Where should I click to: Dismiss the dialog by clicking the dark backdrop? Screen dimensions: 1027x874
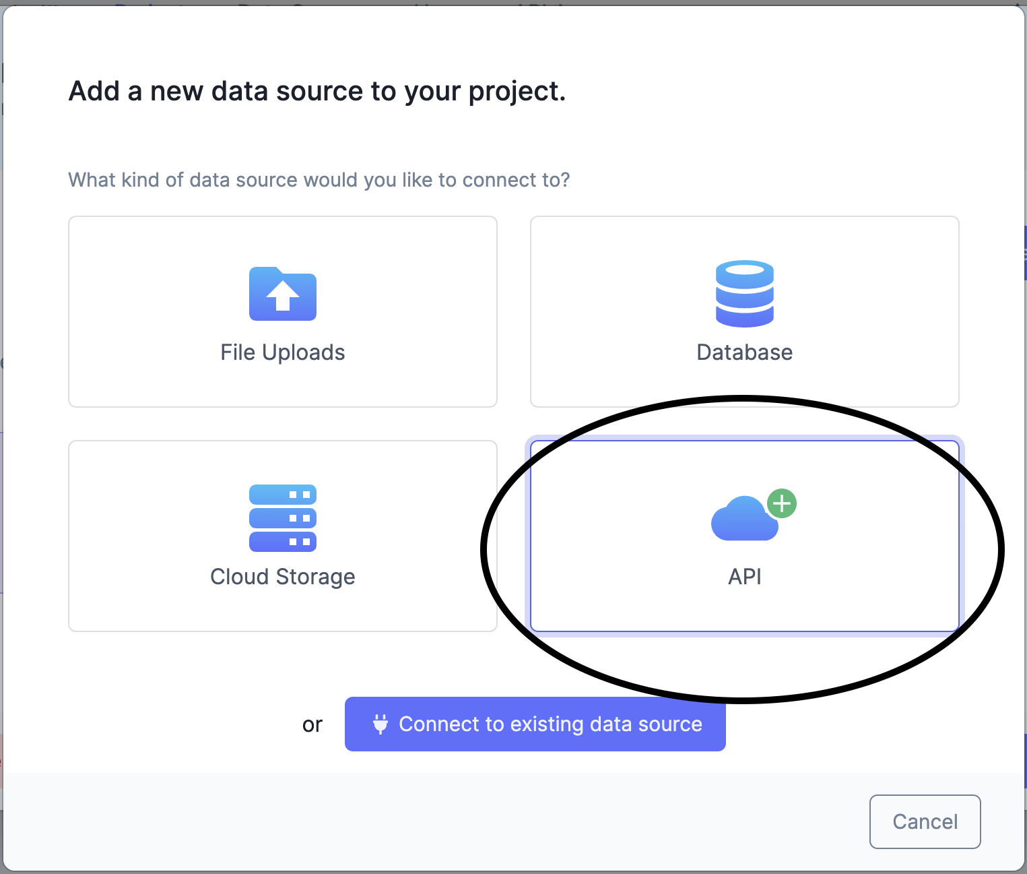[x=3, y=438]
